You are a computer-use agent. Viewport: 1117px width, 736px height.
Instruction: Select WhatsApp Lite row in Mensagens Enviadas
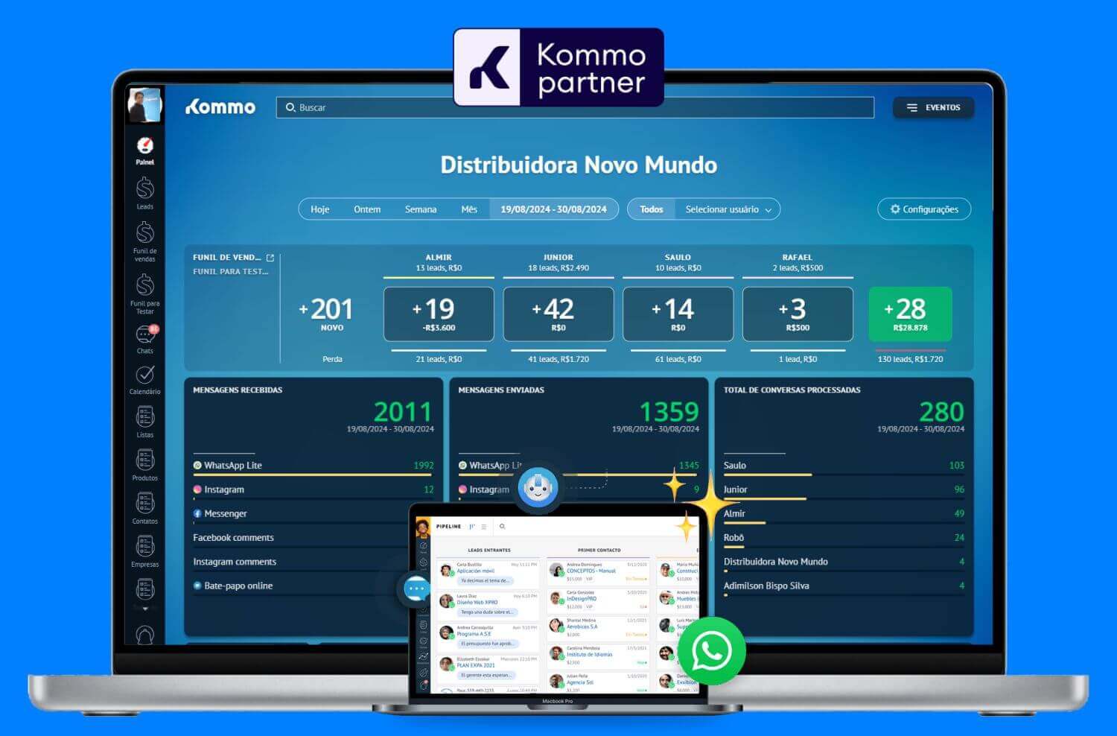click(579, 466)
